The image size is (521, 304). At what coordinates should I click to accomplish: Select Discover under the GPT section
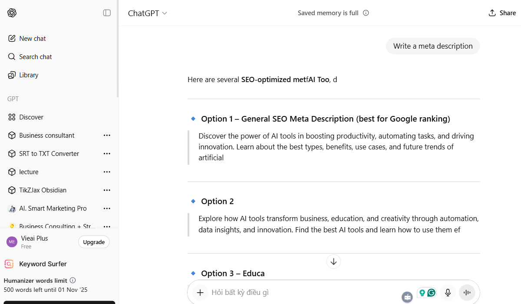(31, 117)
